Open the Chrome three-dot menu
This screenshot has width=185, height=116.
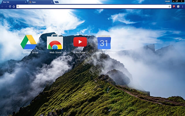pyautogui.click(x=182, y=6)
